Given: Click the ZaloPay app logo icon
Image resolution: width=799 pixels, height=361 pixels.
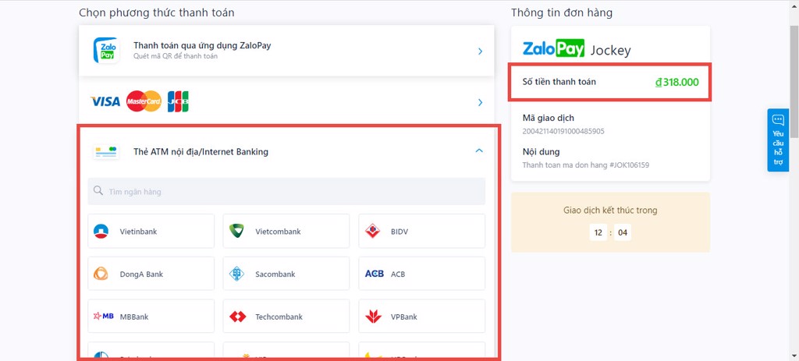Looking at the screenshot, I should pos(106,51).
